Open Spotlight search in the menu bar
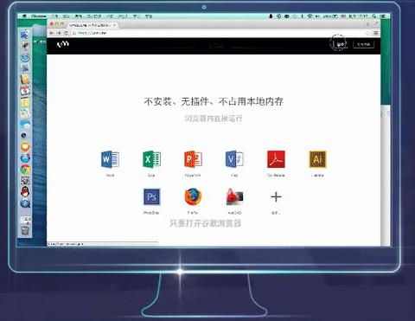 point(374,16)
